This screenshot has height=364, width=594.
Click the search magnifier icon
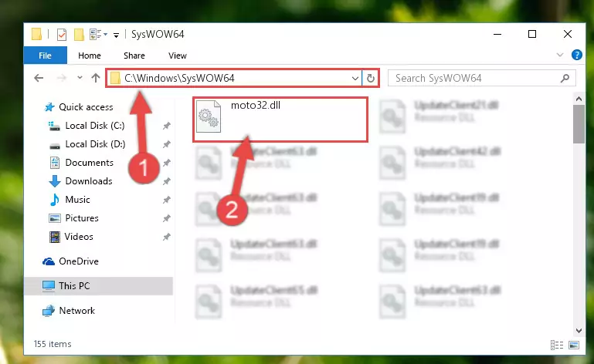[565, 79]
